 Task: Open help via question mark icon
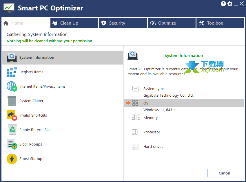[223, 4]
